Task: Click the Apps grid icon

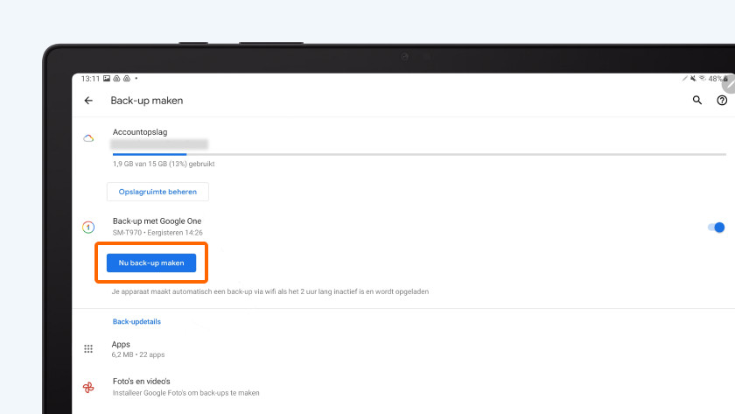Action: [88, 349]
